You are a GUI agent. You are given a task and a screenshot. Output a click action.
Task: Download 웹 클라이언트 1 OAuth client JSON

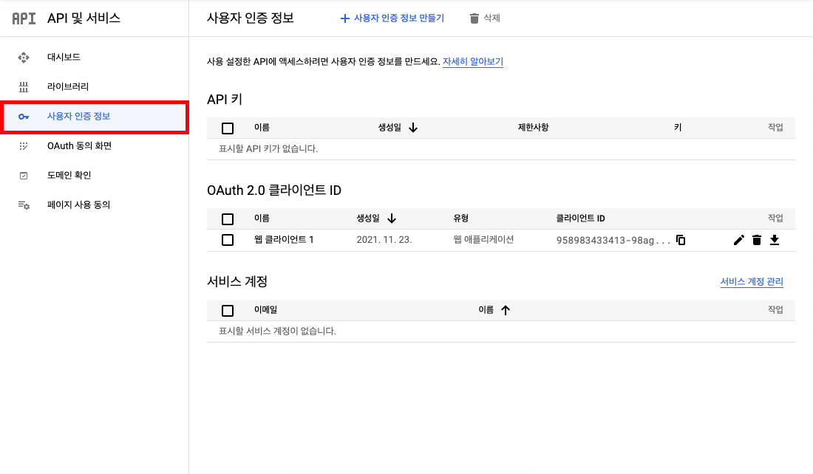[x=774, y=240]
